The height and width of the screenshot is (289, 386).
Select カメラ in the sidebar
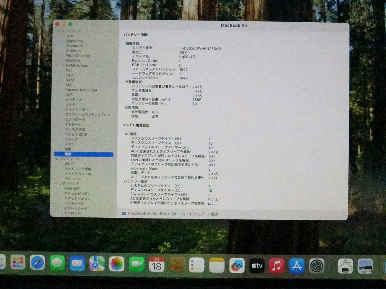coord(70,105)
